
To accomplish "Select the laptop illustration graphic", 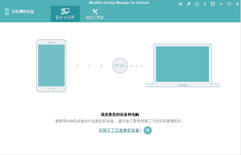I will pyautogui.click(x=182, y=65).
